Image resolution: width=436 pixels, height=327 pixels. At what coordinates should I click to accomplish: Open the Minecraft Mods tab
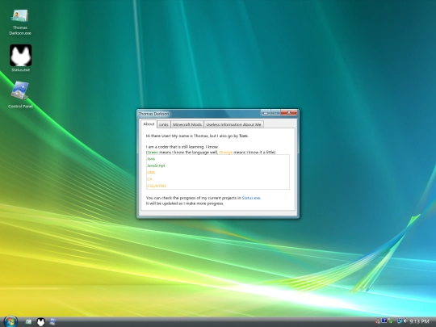(187, 124)
